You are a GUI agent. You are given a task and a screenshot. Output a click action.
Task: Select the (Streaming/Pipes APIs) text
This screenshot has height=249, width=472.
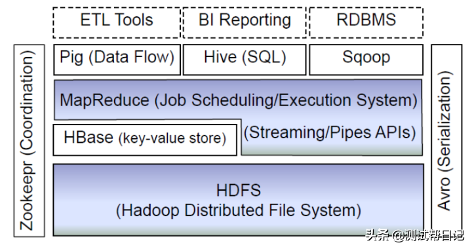(x=330, y=132)
